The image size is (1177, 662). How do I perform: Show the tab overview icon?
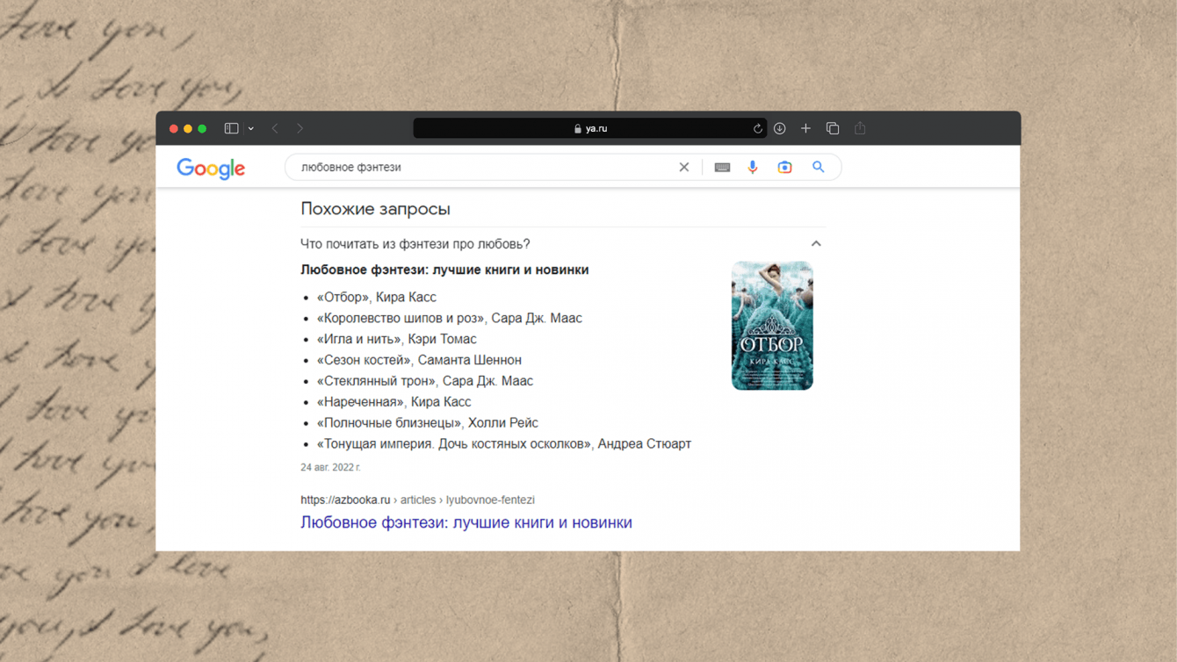pos(833,128)
